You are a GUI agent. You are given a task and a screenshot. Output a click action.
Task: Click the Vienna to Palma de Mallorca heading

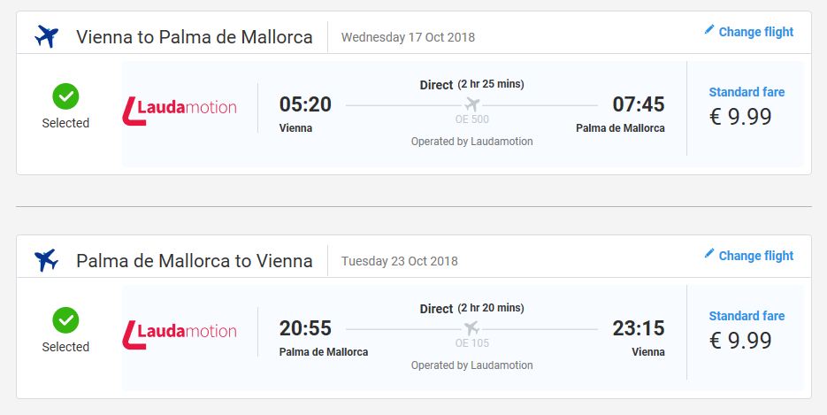coord(195,37)
